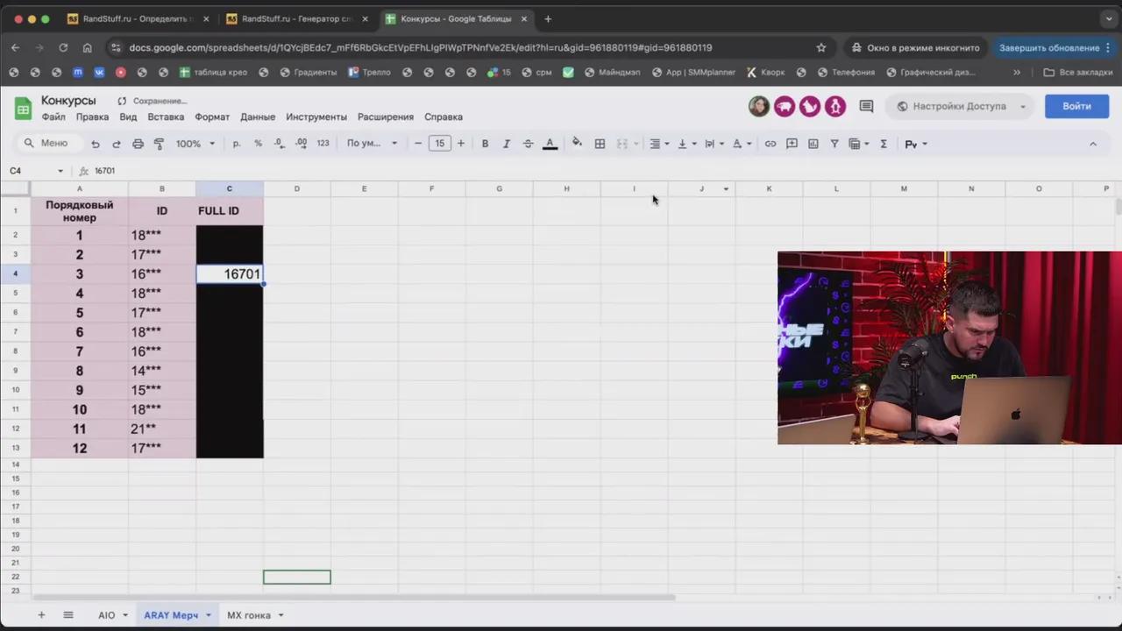Open the fill color picker

(577, 144)
